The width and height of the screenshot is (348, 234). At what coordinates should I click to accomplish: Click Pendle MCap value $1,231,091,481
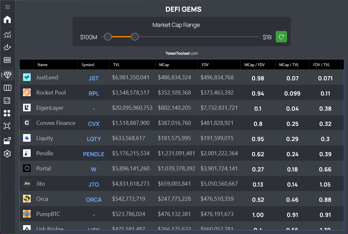pos(177,153)
